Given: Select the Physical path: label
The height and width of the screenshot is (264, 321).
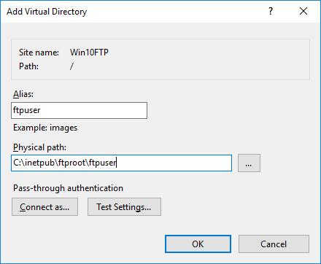Looking at the screenshot, I should (x=39, y=147).
